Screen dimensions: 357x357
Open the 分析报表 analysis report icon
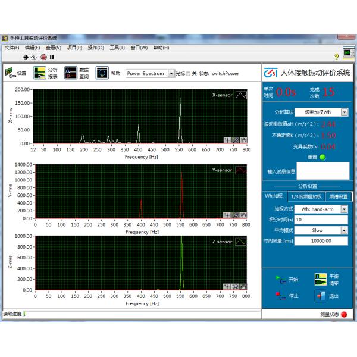click(39, 73)
